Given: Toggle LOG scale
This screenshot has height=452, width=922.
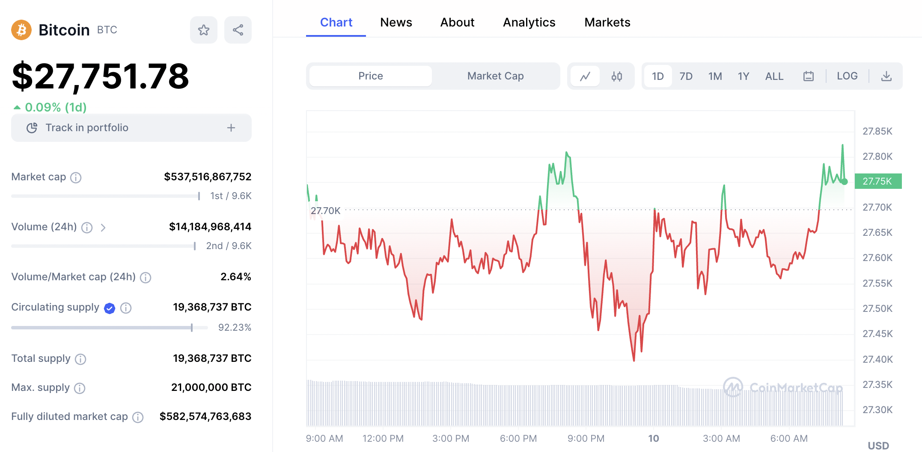Looking at the screenshot, I should (x=847, y=76).
